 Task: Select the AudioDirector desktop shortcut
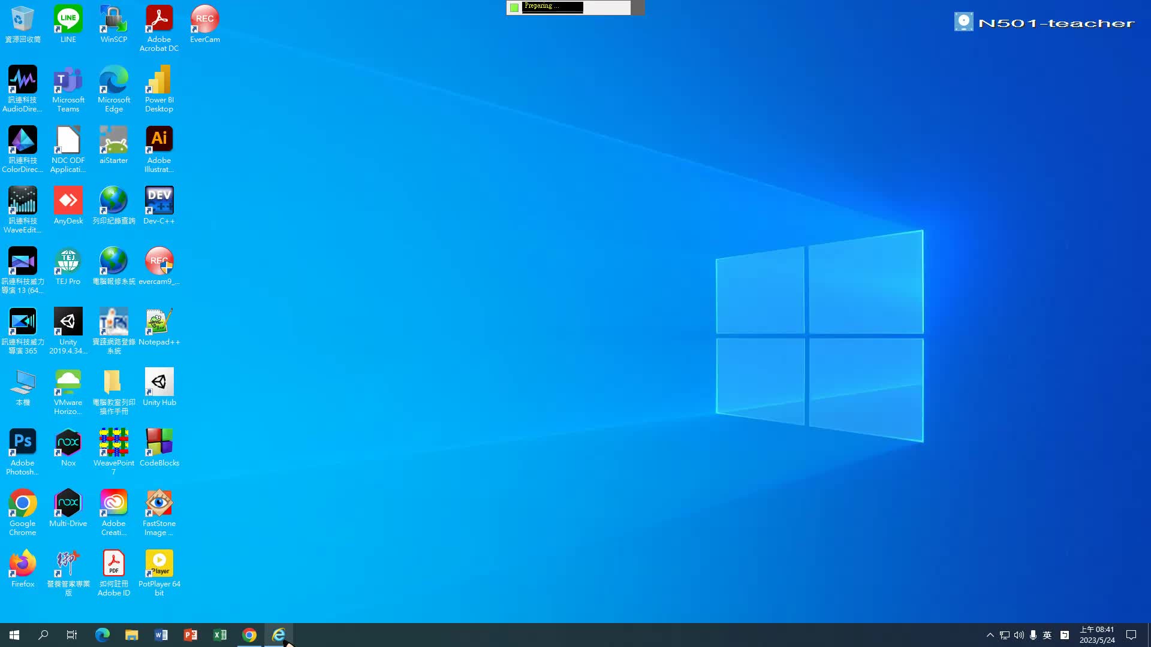click(23, 89)
